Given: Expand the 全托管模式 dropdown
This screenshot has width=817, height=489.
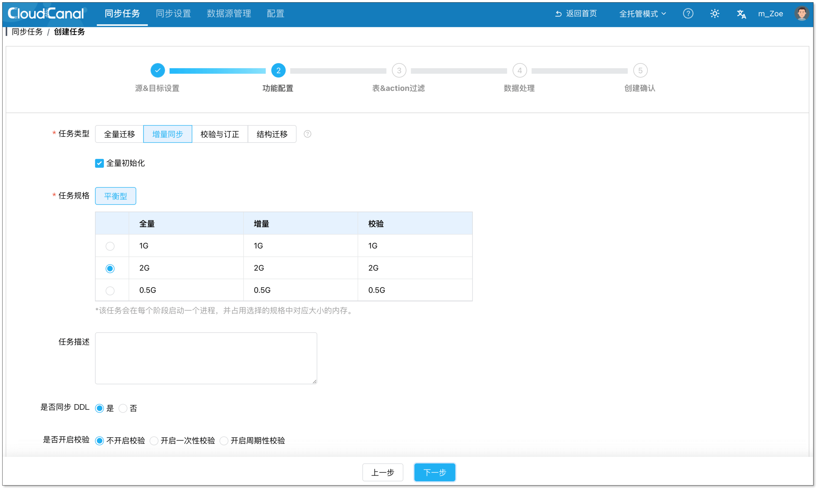Looking at the screenshot, I should click(642, 14).
